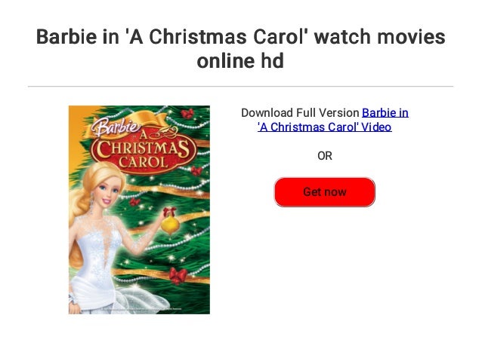The image size is (482, 361).
Task: Click the red Get now button
Action: 325,192
